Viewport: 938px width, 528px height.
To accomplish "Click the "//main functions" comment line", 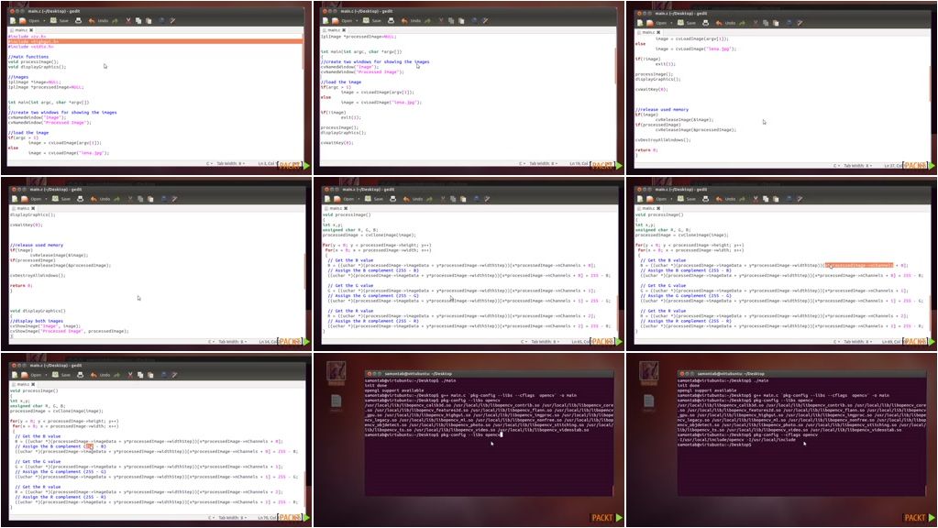I will 28,57.
